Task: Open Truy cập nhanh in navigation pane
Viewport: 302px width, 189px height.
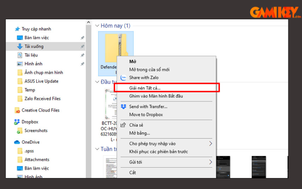Action: coord(36,29)
